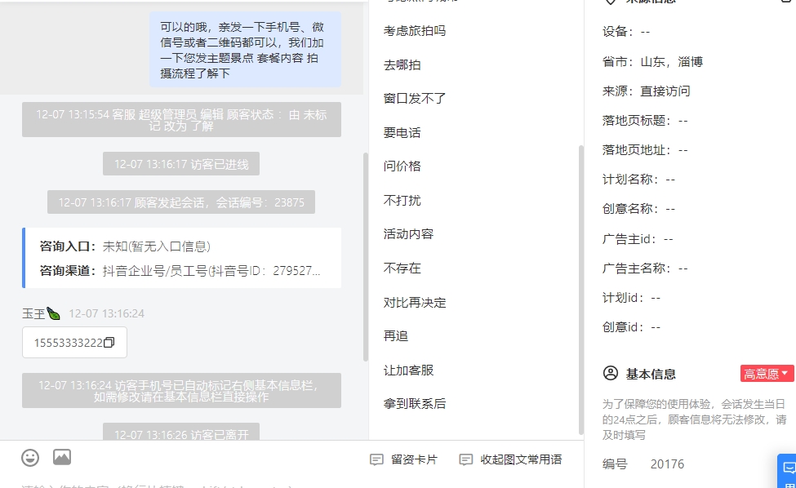Open the emoji picker
The width and height of the screenshot is (796, 488).
(30, 458)
